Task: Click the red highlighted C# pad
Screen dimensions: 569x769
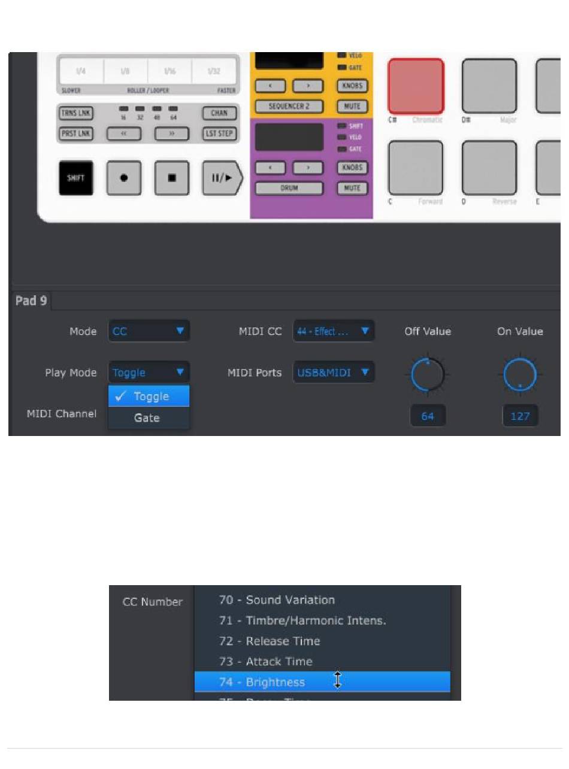Action: (x=416, y=86)
